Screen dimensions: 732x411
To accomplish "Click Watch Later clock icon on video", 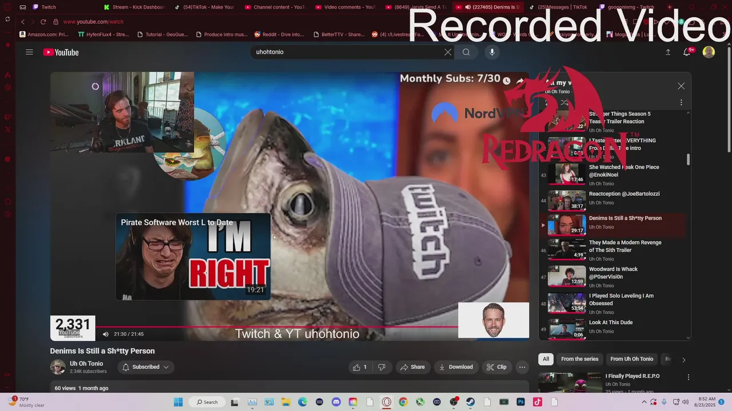I will 507,81.
